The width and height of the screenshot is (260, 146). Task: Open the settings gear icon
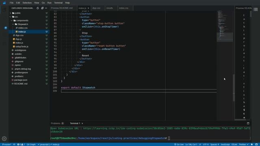[x=4, y=139]
